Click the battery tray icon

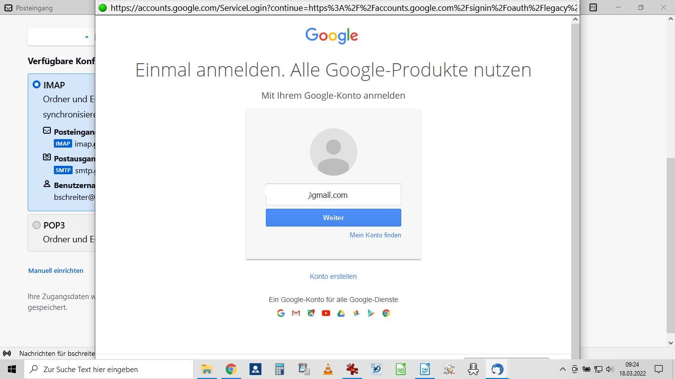coord(587,369)
